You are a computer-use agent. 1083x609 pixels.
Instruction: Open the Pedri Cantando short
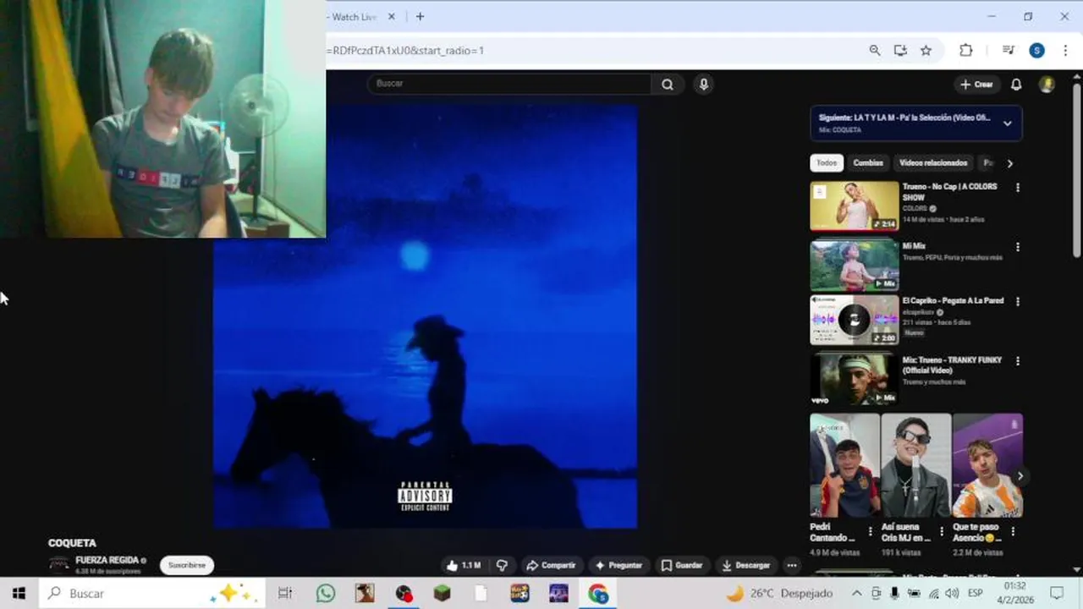click(x=844, y=465)
